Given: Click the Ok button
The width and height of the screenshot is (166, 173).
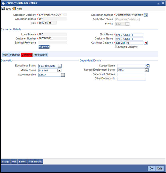Looking at the screenshot, I should [151, 168].
